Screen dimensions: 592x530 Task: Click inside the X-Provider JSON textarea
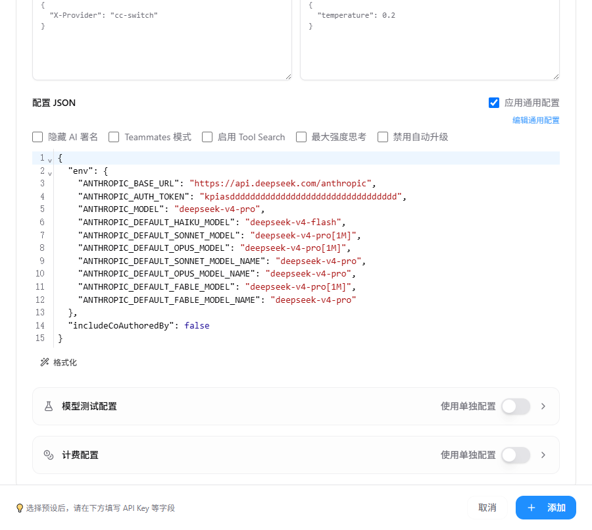[x=162, y=40]
